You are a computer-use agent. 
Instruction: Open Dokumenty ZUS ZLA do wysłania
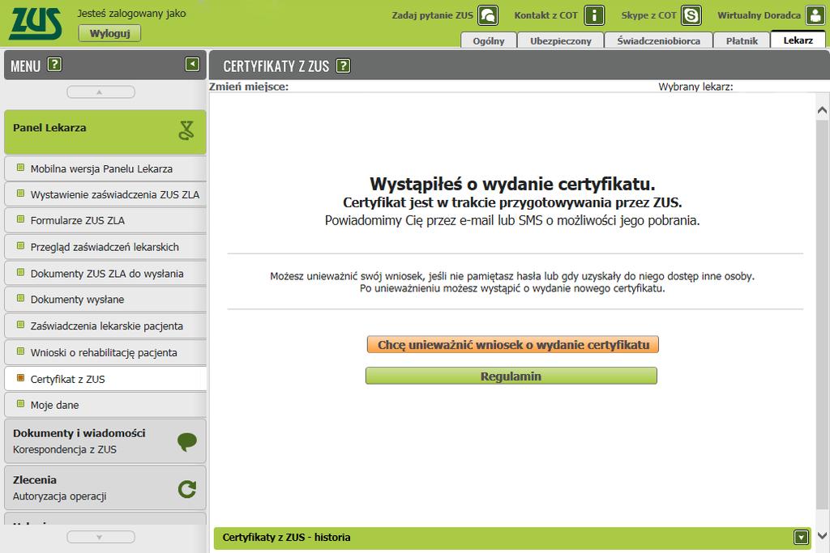[105, 274]
